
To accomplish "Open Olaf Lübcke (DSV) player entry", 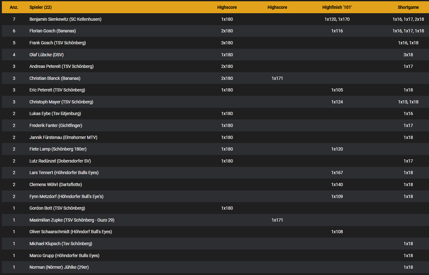I will click(46, 55).
